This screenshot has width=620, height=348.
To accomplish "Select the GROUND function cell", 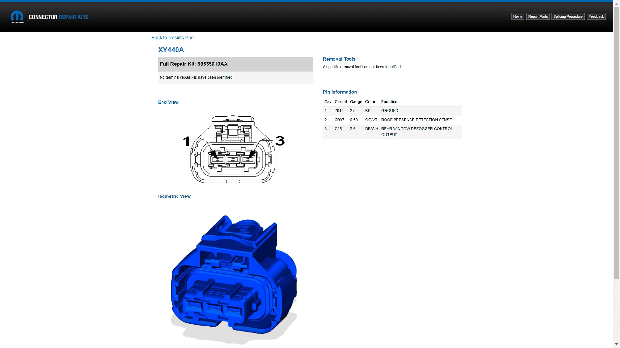I will [390, 111].
